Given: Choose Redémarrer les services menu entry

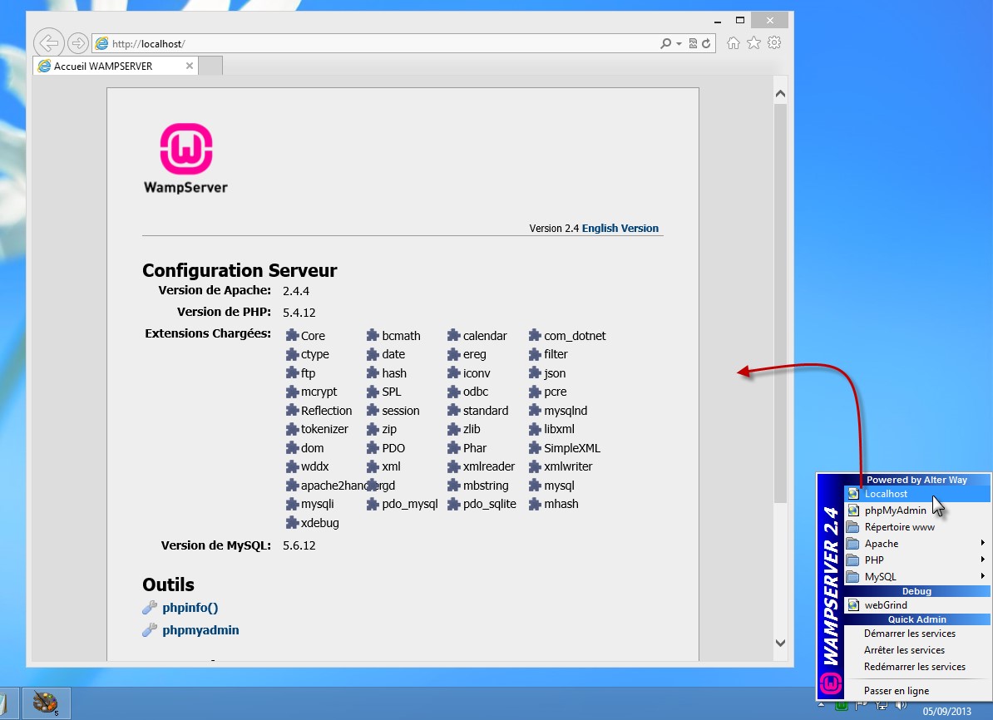Looking at the screenshot, I should click(x=914, y=667).
